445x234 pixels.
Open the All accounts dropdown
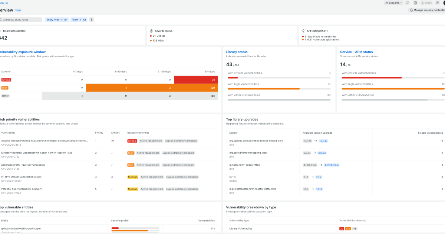[393, 3]
